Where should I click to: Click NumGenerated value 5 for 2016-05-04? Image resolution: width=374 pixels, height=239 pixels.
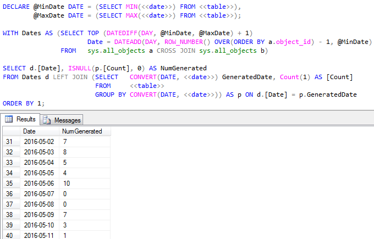pyautogui.click(x=85, y=163)
